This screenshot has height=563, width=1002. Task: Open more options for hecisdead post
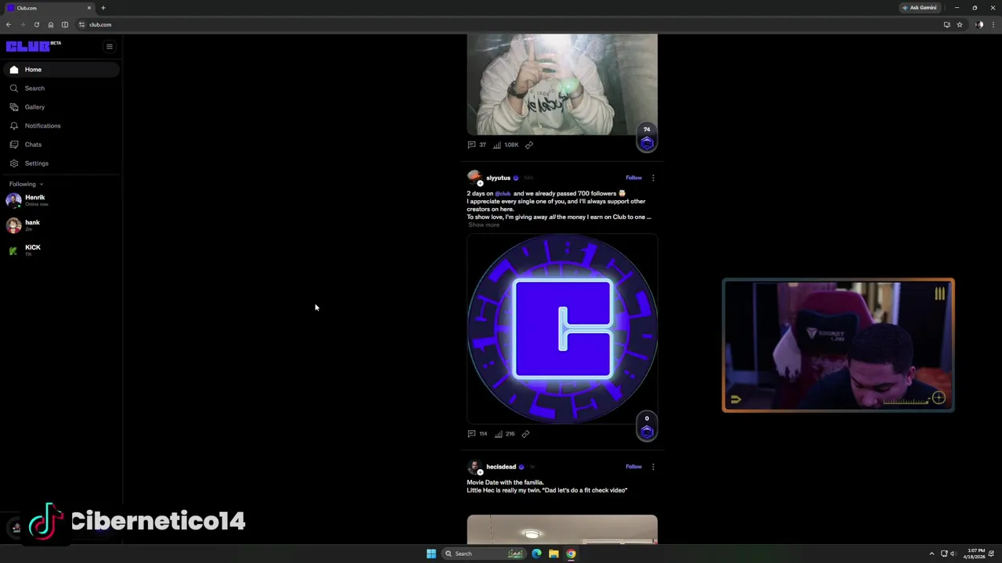click(x=653, y=467)
